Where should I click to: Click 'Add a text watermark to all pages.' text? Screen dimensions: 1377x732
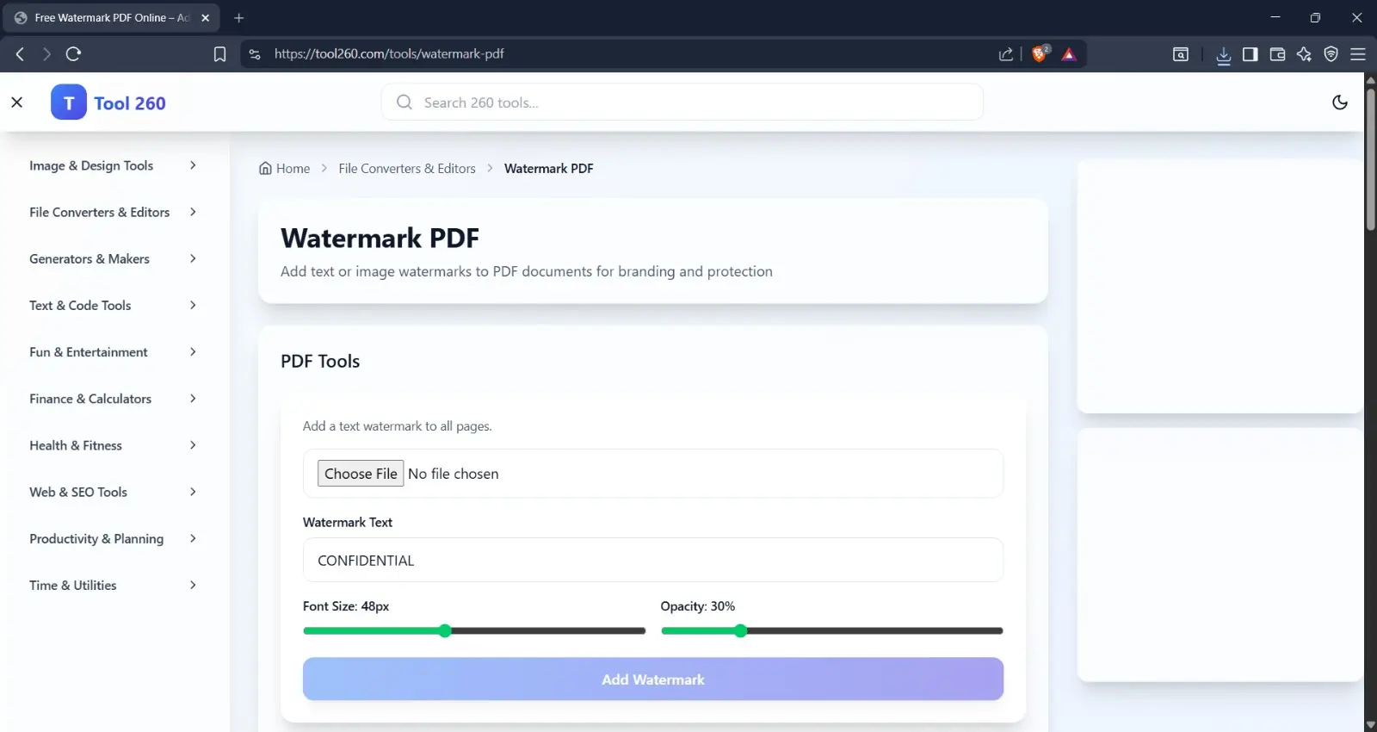click(398, 426)
